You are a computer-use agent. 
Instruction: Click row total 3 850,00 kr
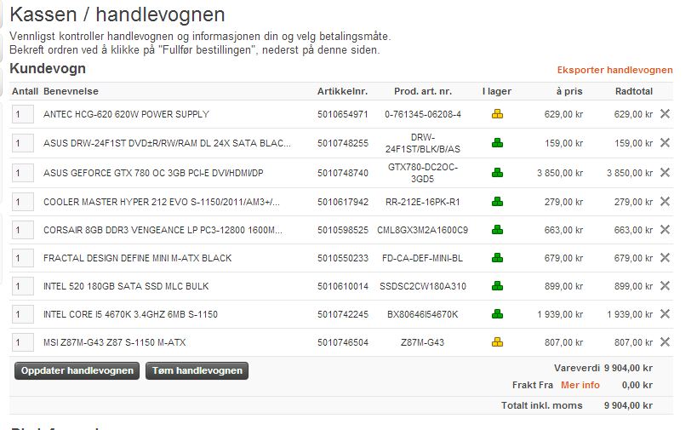click(630, 173)
